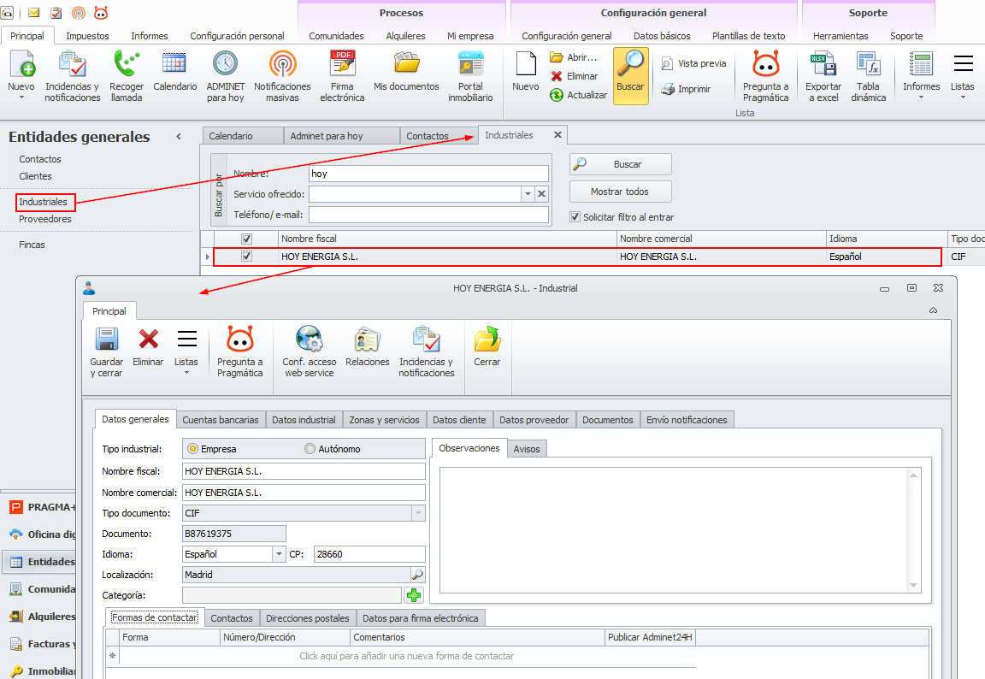The width and height of the screenshot is (985, 679).
Task: Open the Servicio ofrecido dropdown
Action: click(528, 194)
